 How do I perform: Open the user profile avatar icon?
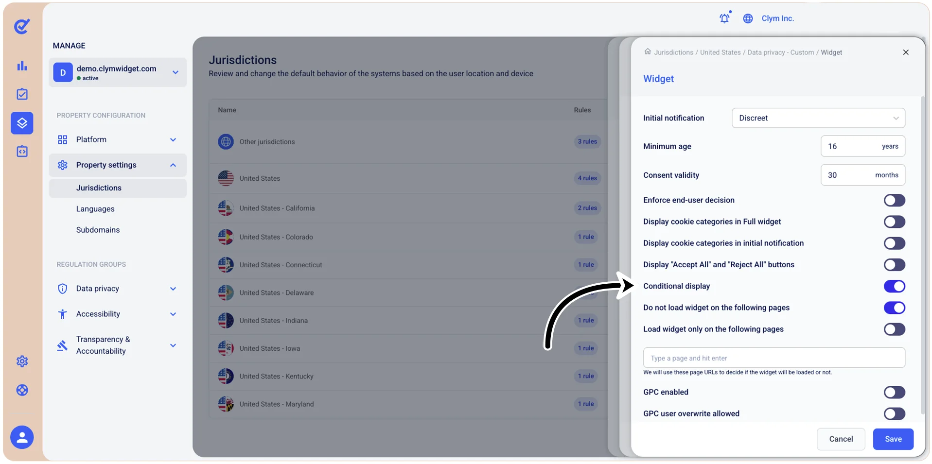click(x=22, y=438)
